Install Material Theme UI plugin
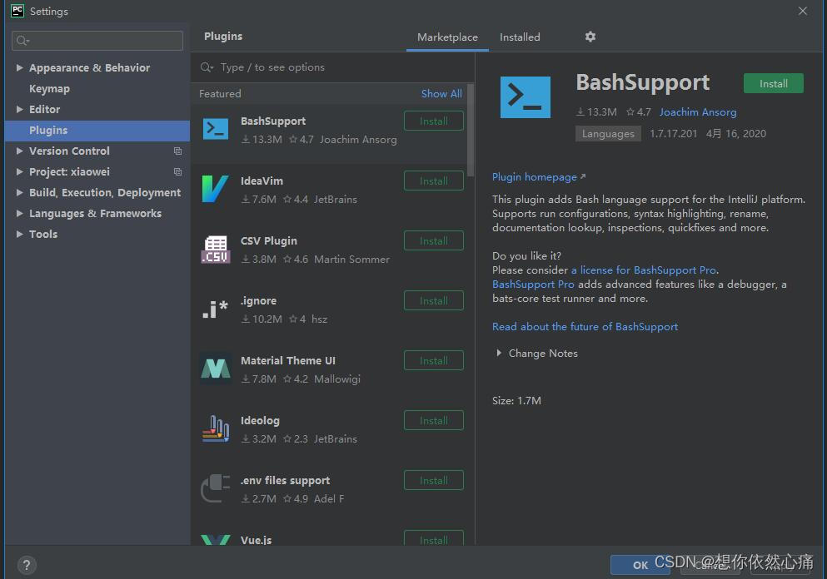This screenshot has width=827, height=579. [434, 360]
